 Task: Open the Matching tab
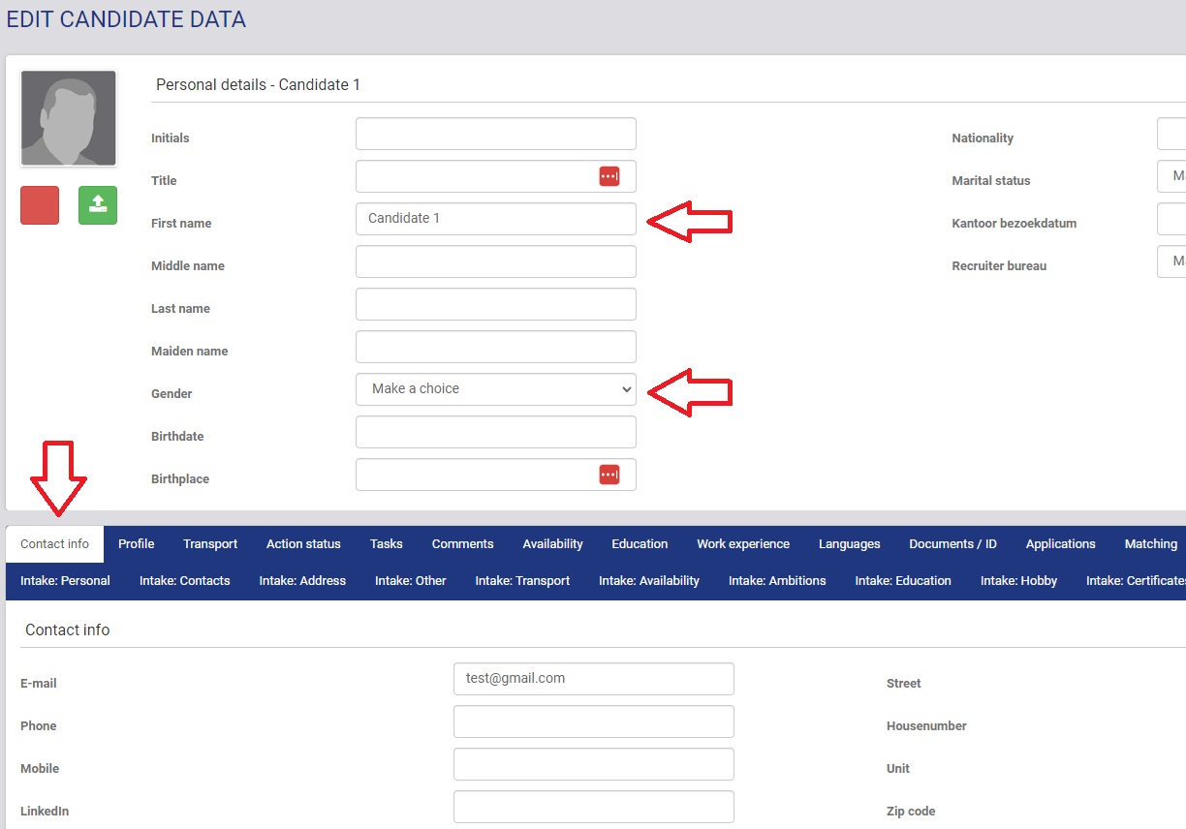click(x=1150, y=544)
